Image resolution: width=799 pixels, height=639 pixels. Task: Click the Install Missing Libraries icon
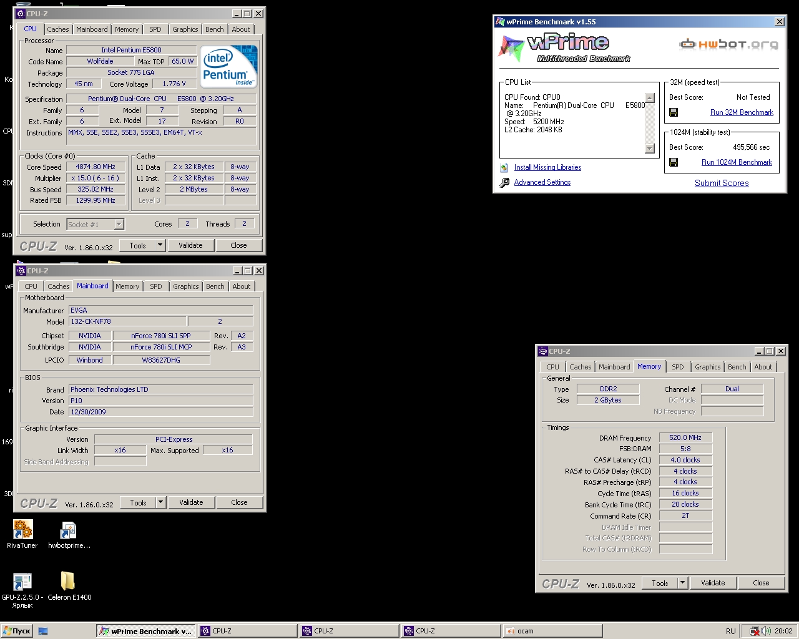(504, 167)
